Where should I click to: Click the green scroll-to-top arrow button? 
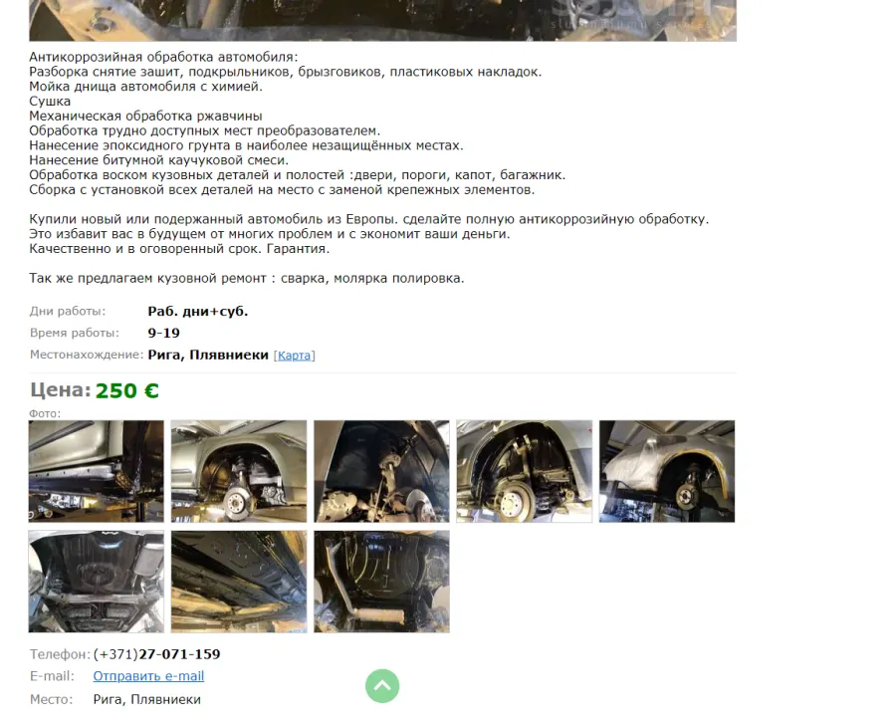point(382,686)
